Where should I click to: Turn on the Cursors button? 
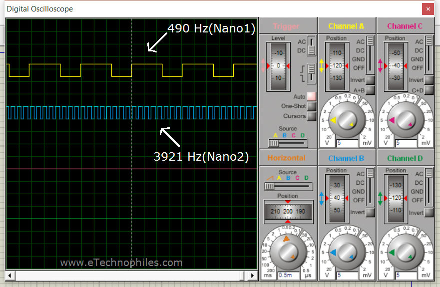[x=311, y=116]
